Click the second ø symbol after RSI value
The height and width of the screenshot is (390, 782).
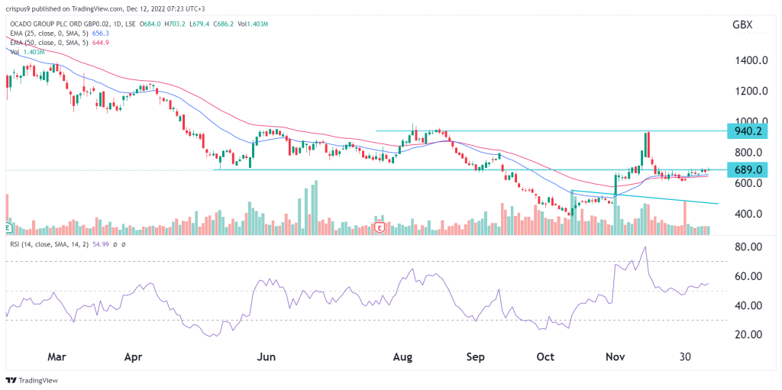point(121,245)
